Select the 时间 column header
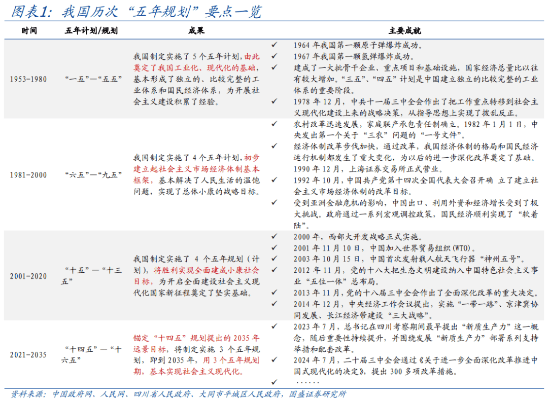Image resolution: width=548 pixels, height=399 pixels. click(29, 30)
